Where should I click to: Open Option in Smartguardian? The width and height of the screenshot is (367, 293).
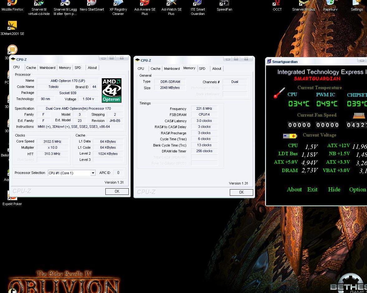[x=358, y=190]
